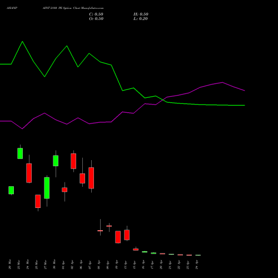Click the purple indicator line peak at right
Screen dimensions: 278x278
click(x=222, y=82)
